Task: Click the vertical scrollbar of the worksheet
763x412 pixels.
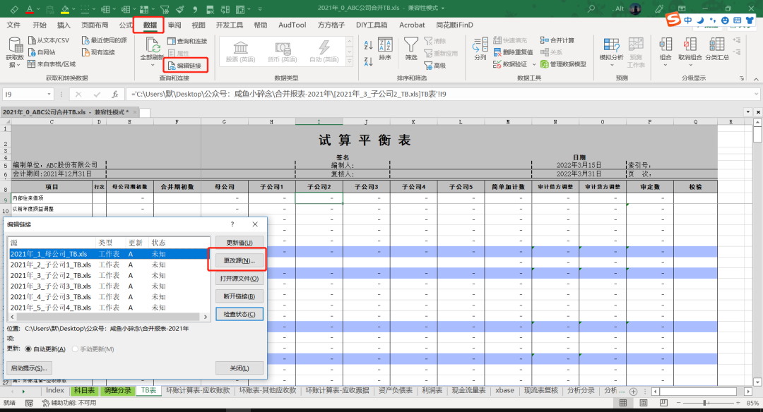Action: point(757,252)
